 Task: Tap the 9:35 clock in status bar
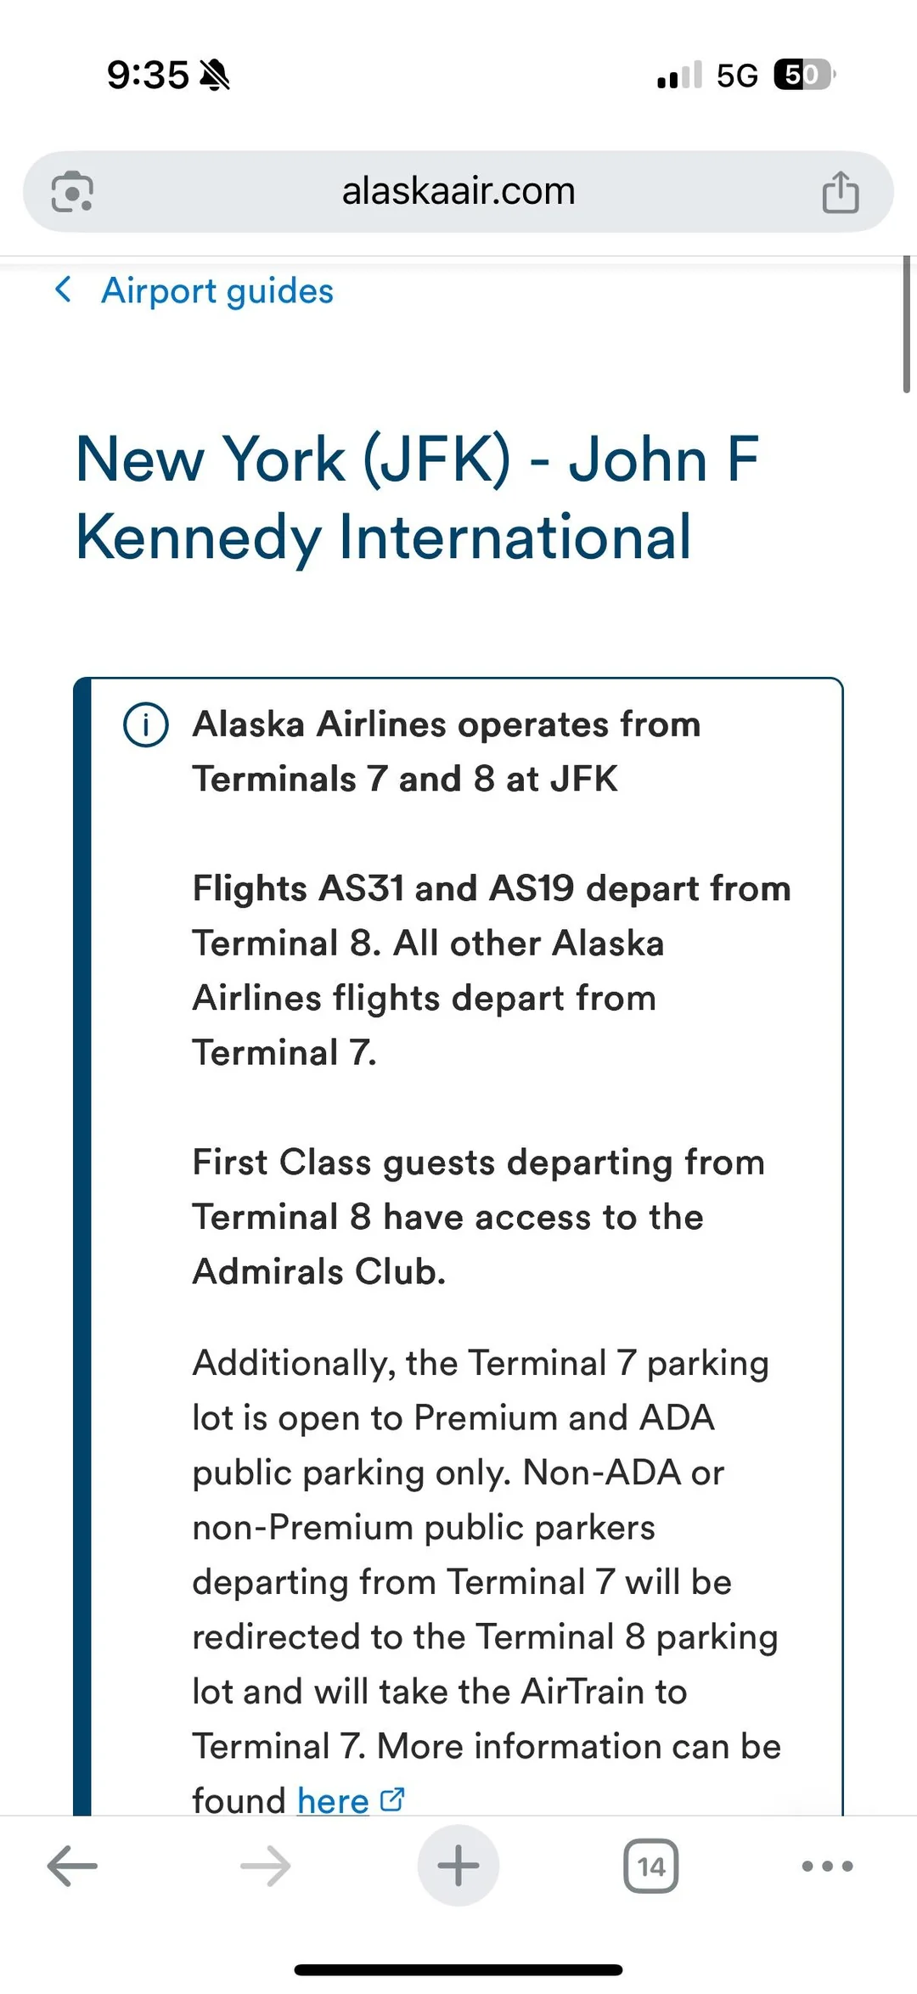tap(148, 76)
